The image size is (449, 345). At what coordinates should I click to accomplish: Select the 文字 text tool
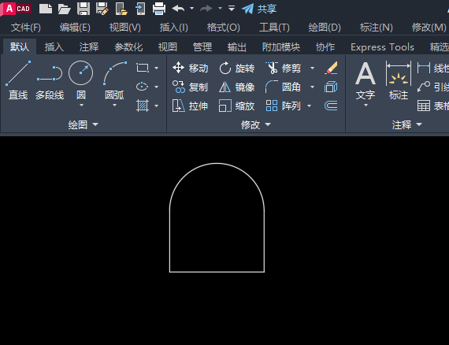(x=366, y=80)
